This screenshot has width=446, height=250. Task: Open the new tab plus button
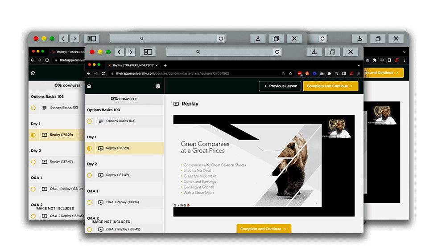point(165,65)
